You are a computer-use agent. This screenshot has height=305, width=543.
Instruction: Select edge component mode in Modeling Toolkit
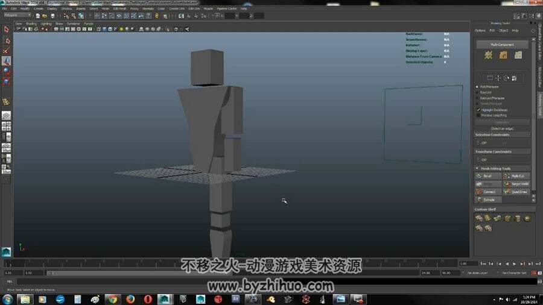click(503, 55)
